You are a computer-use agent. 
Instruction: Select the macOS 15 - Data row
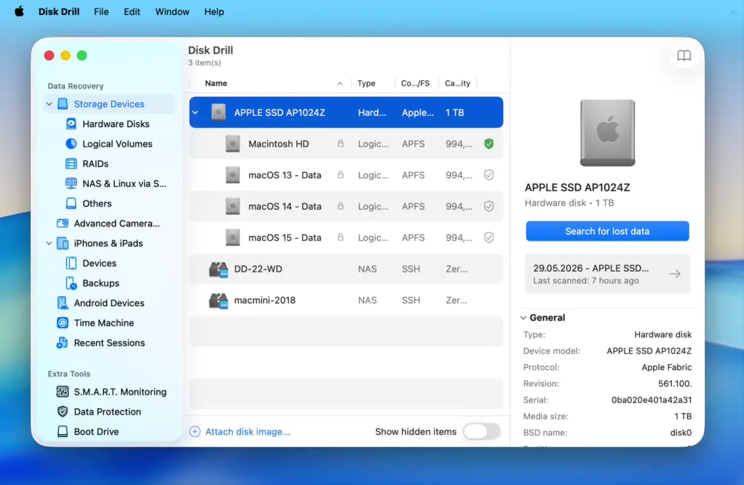(346, 238)
